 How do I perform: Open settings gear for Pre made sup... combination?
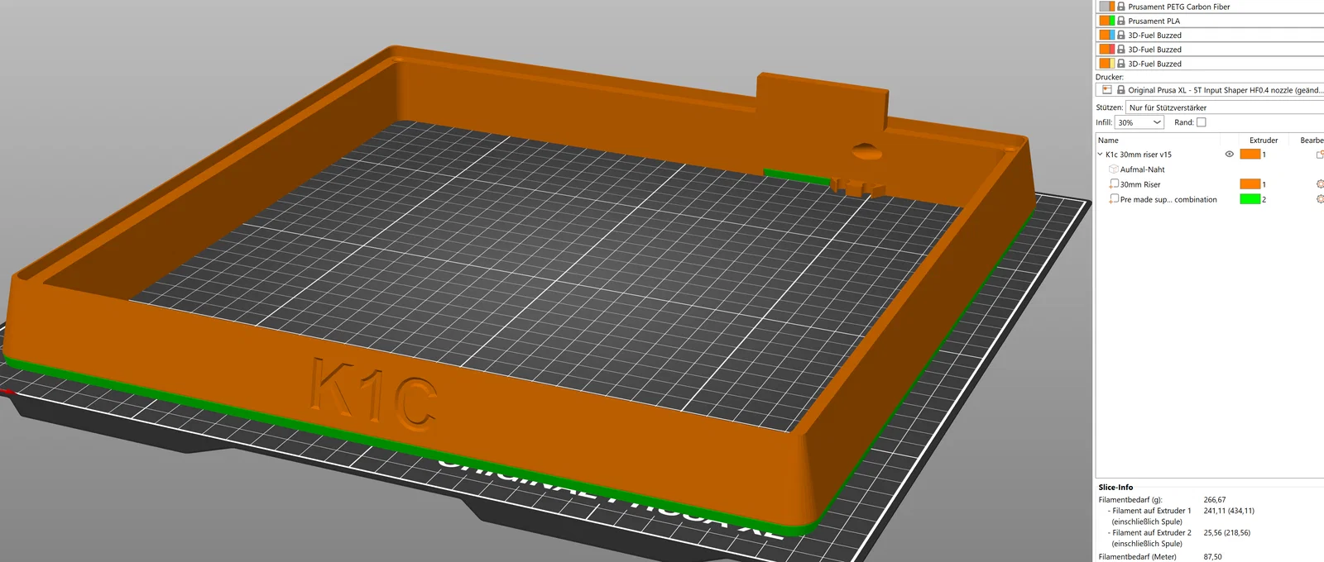tap(1320, 199)
